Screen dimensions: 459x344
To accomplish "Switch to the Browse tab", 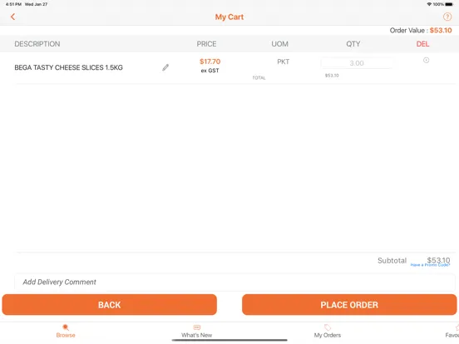I will pyautogui.click(x=66, y=332).
